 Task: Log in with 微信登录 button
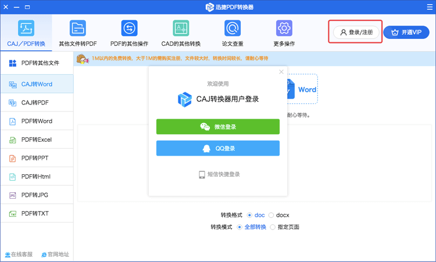click(x=218, y=127)
